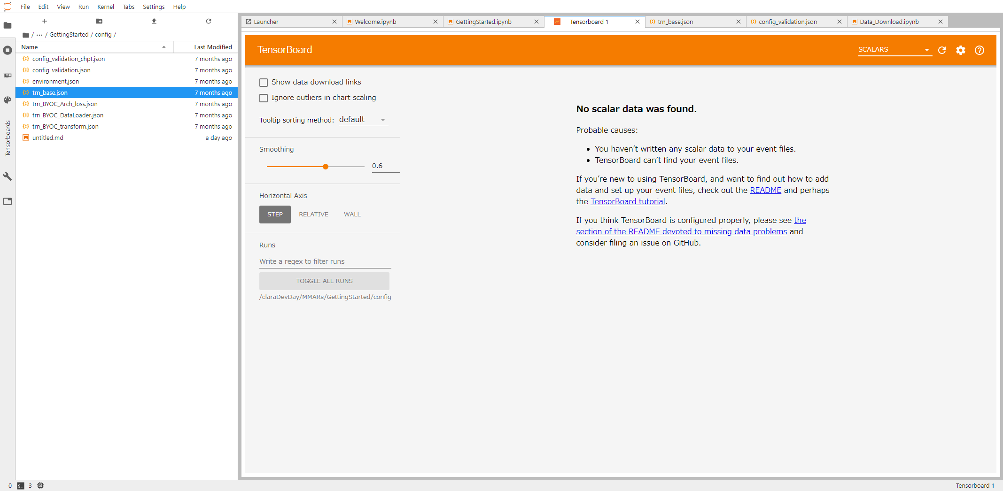Open the File Browser sidebar panel
This screenshot has height=491, width=1003.
pos(8,25)
